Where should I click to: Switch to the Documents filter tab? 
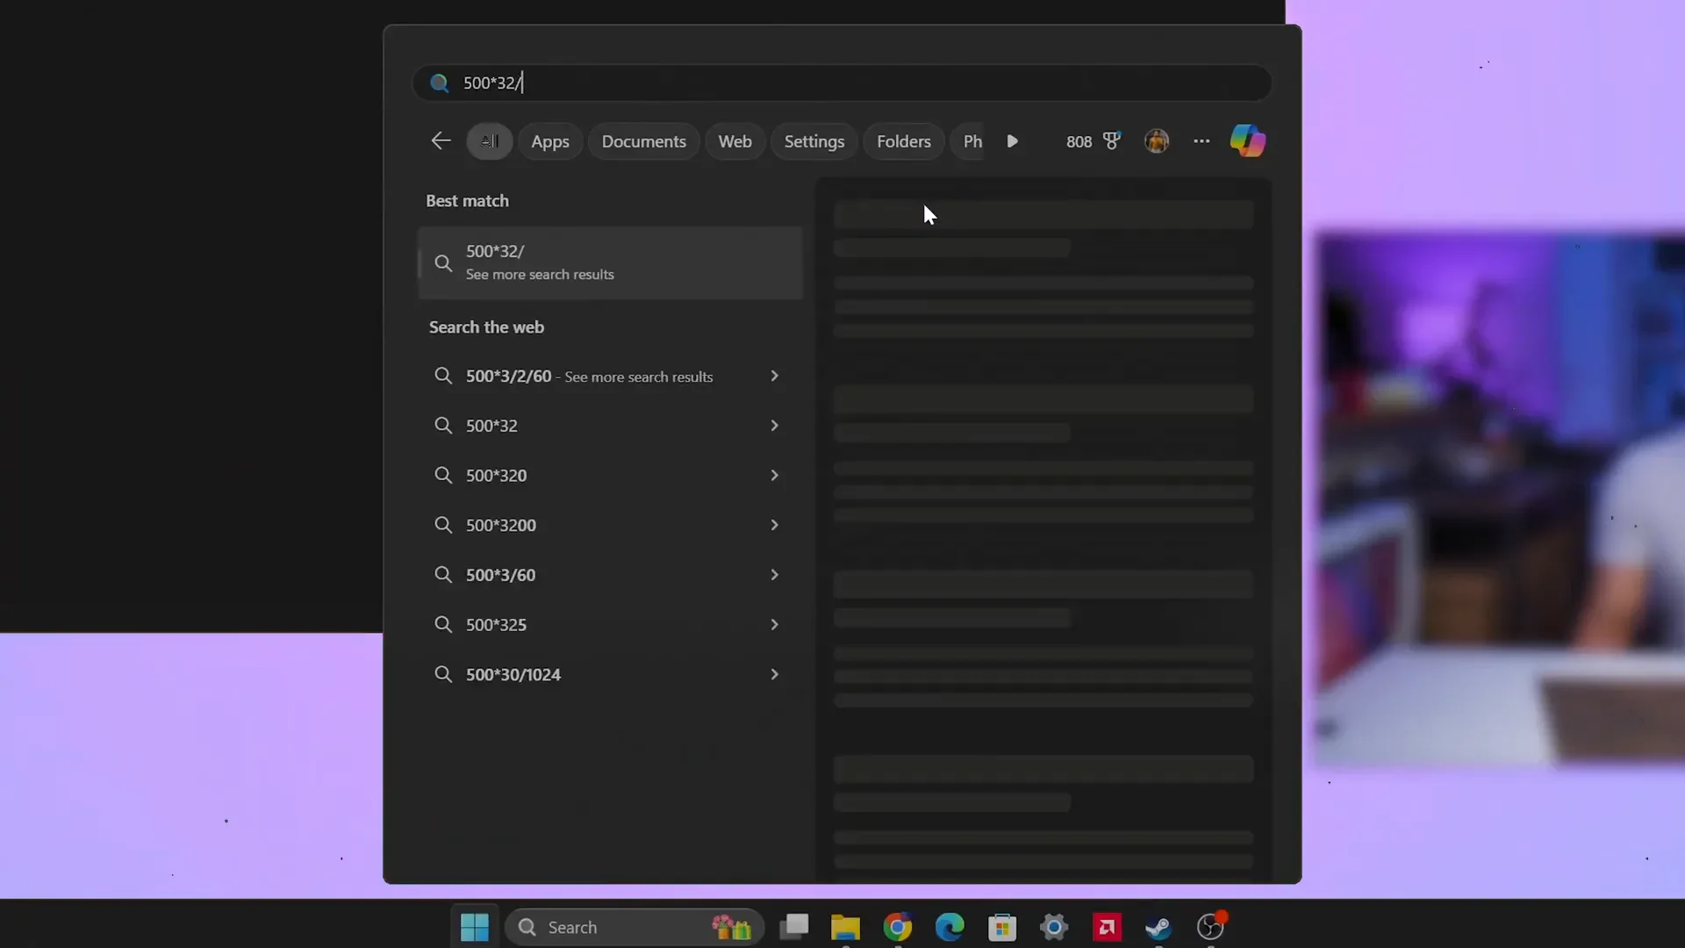[x=644, y=141]
